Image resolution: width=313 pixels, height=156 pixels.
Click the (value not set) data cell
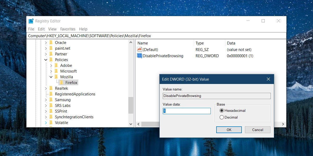(x=239, y=49)
